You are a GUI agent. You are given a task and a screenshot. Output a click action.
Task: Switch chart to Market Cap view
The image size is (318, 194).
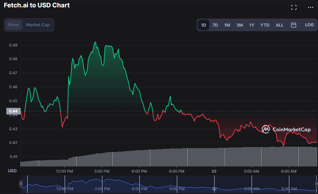point(38,25)
